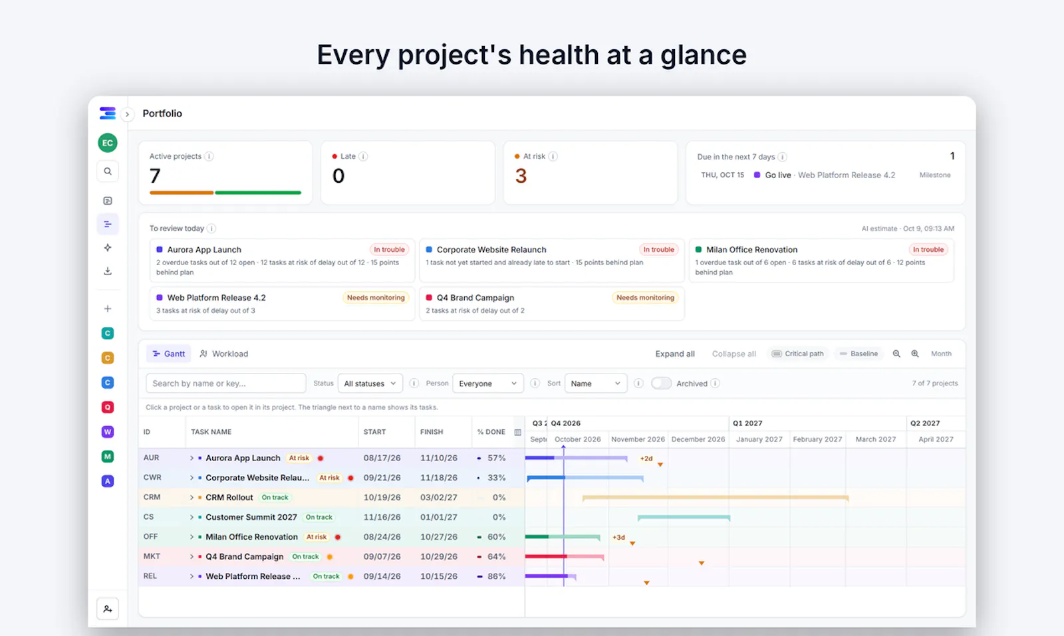Open the blue A project icon

click(x=108, y=481)
